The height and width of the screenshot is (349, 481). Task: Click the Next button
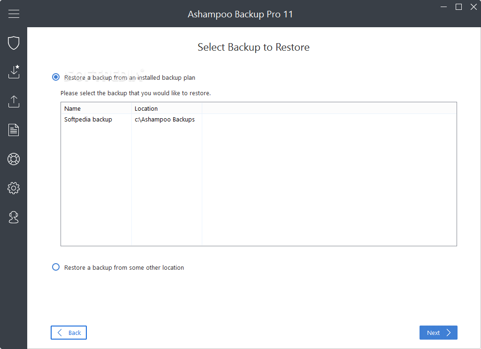(438, 333)
